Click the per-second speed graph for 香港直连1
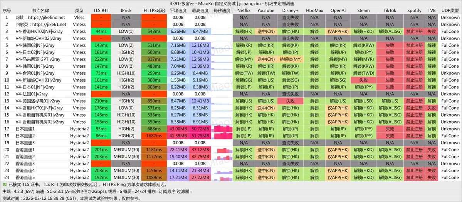Viewport: 462px width, 202px height. click(222, 150)
